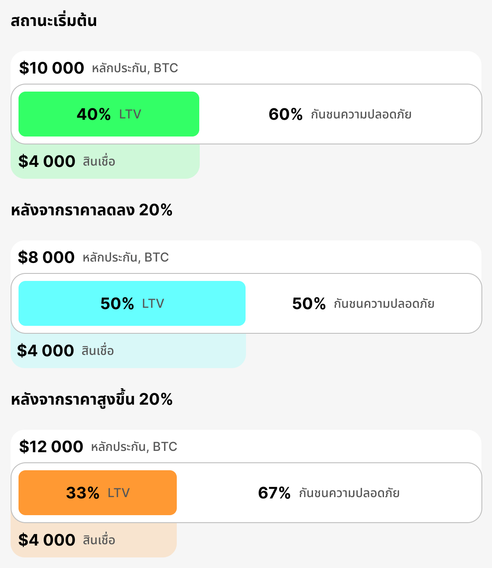Click the $8 000 collateral amount

tap(46, 258)
